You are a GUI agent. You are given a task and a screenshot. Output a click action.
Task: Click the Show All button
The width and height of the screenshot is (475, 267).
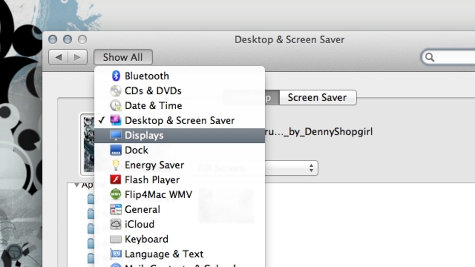point(123,57)
